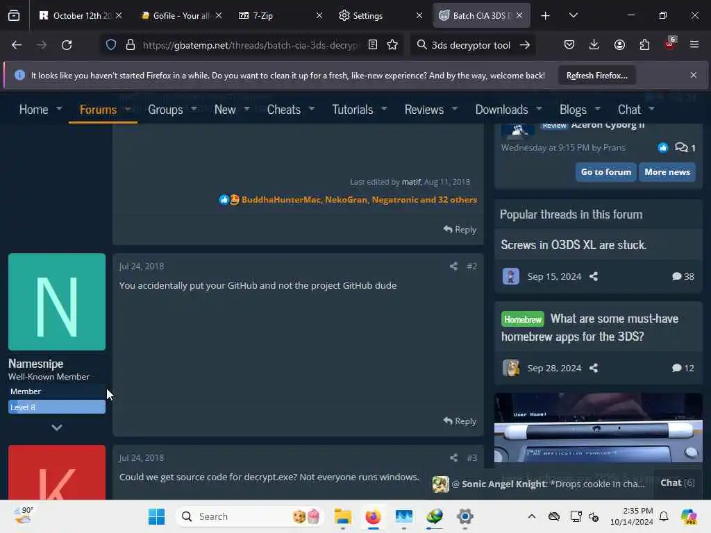View users who liked the first post
Screen dimensions: 711x533
[359, 200]
